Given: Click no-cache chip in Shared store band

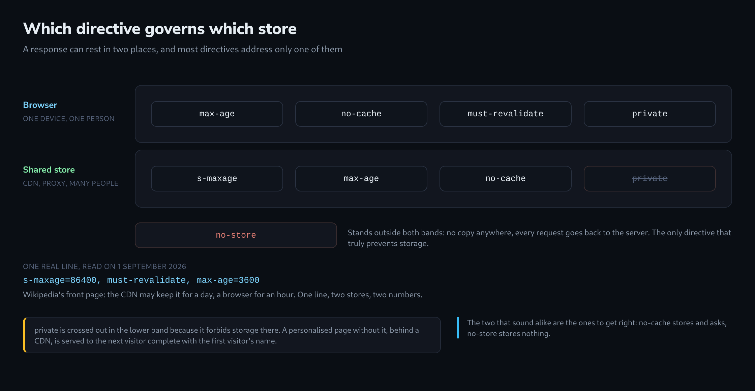Looking at the screenshot, I should pos(505,179).
